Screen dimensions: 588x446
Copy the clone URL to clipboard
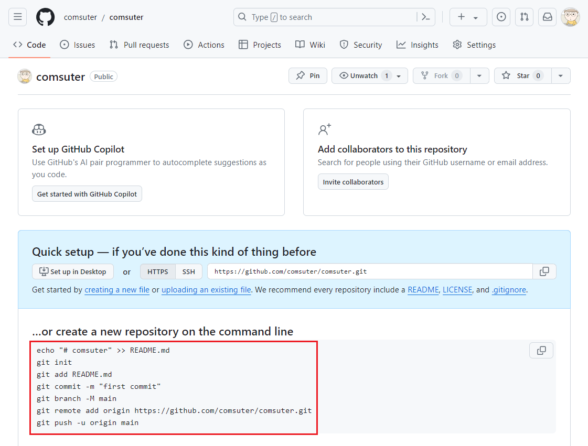(544, 271)
